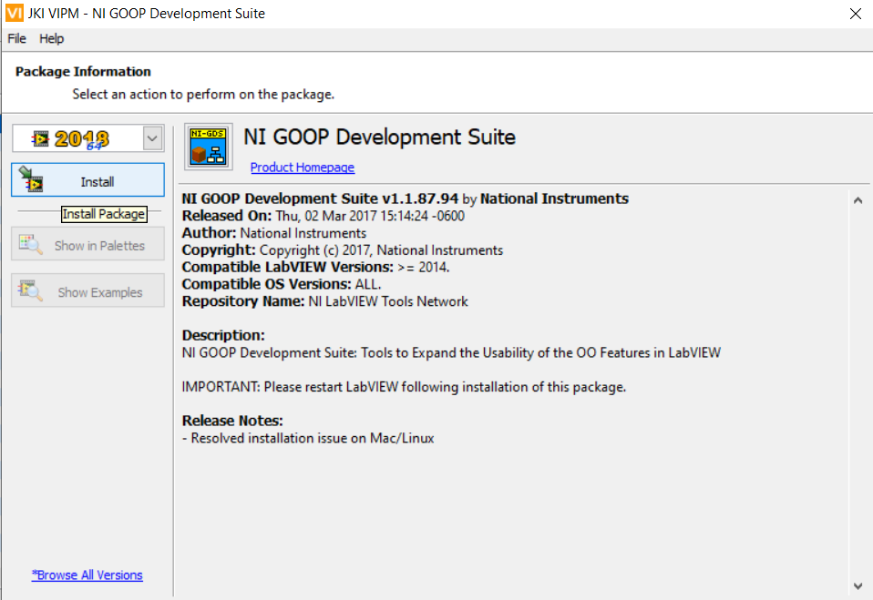Click the Show in Palettes button
The height and width of the screenshot is (600, 873).
(x=88, y=244)
